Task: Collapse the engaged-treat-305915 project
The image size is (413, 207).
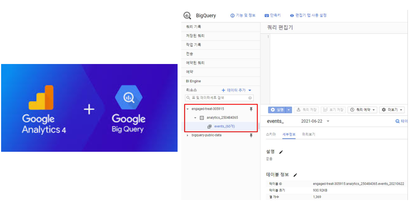Action: pyautogui.click(x=187, y=109)
